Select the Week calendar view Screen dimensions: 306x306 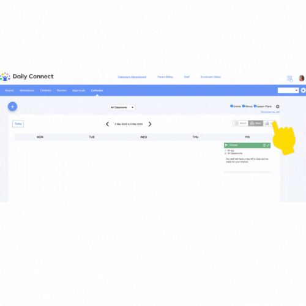256,124
